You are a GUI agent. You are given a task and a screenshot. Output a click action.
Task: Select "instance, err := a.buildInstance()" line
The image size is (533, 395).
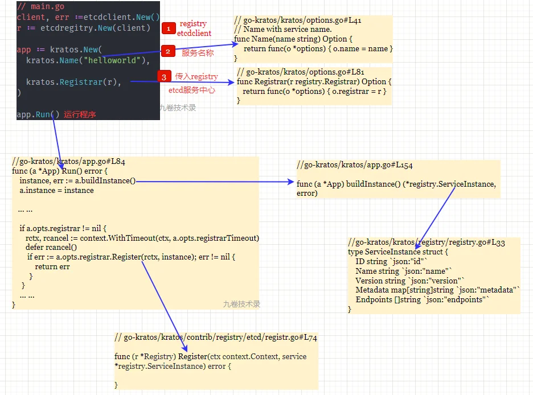click(77, 180)
